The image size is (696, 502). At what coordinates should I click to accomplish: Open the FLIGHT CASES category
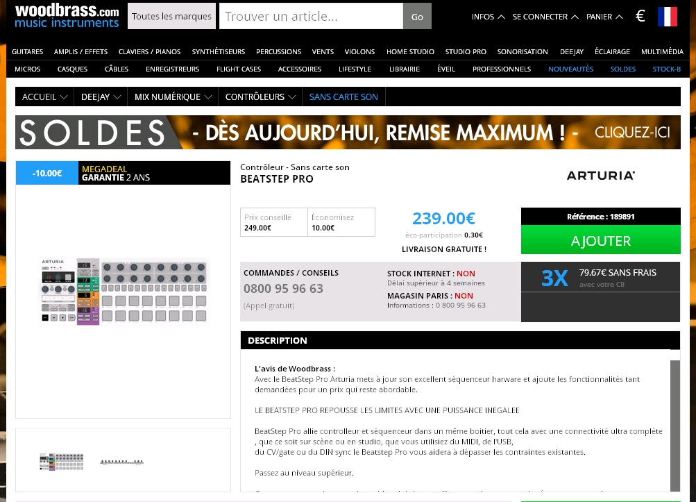(x=239, y=69)
